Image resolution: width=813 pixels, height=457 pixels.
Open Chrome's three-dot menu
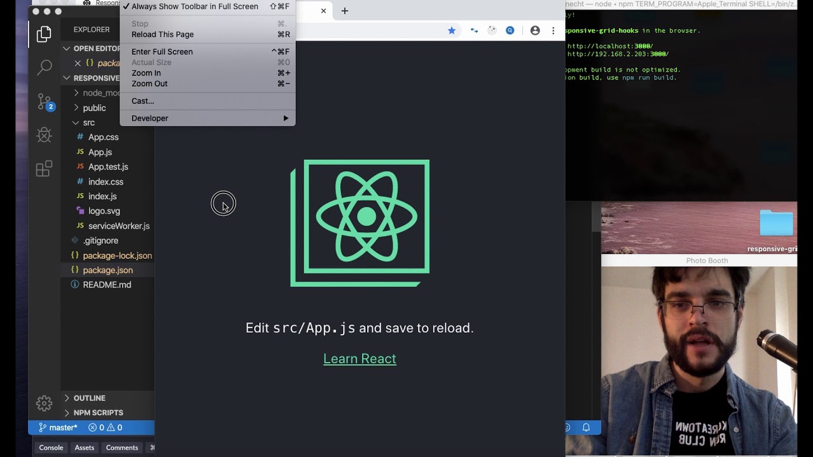click(553, 30)
